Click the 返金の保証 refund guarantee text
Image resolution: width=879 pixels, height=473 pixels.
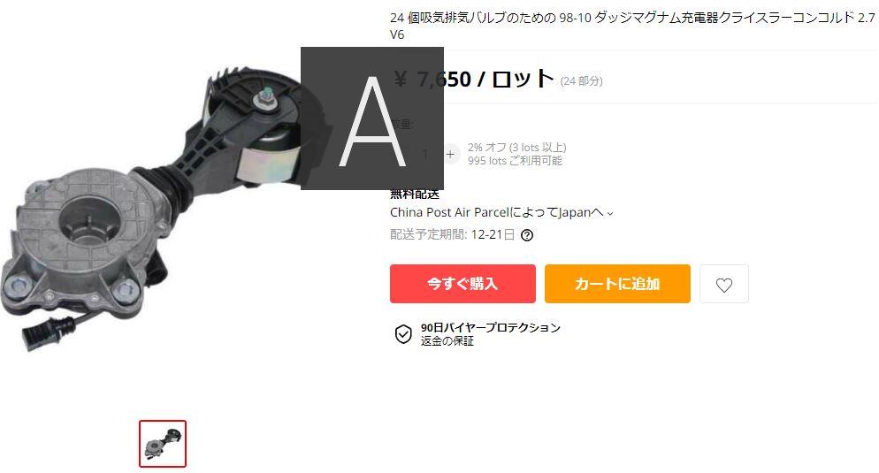(x=447, y=340)
